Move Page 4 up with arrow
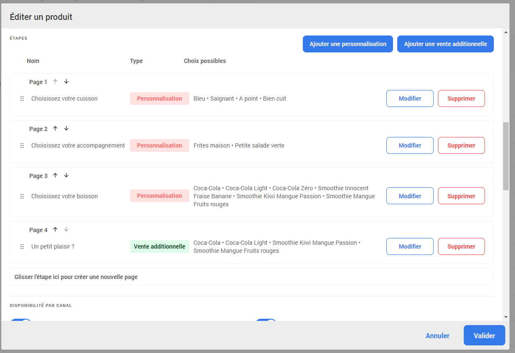This screenshot has width=515, height=353. pos(55,230)
